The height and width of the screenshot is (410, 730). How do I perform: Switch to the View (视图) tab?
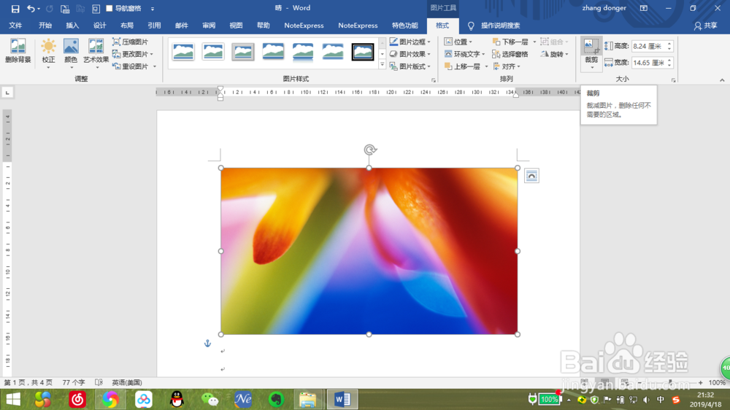[236, 26]
